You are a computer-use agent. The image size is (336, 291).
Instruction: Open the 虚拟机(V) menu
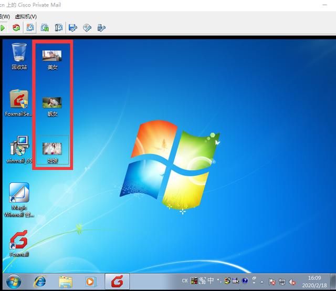click(26, 16)
